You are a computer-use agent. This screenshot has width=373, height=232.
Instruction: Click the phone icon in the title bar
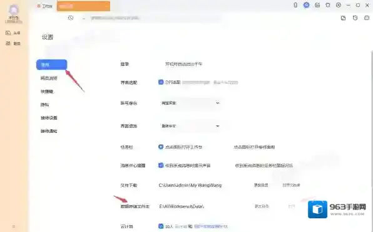click(x=295, y=5)
